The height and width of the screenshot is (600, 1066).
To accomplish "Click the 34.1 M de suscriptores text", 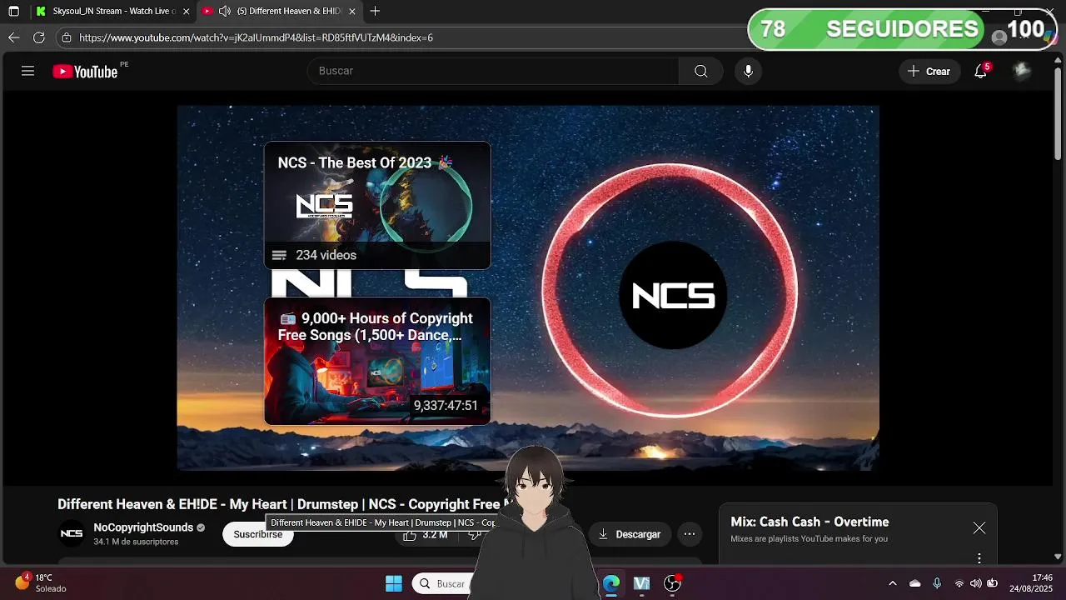I will 136,542.
